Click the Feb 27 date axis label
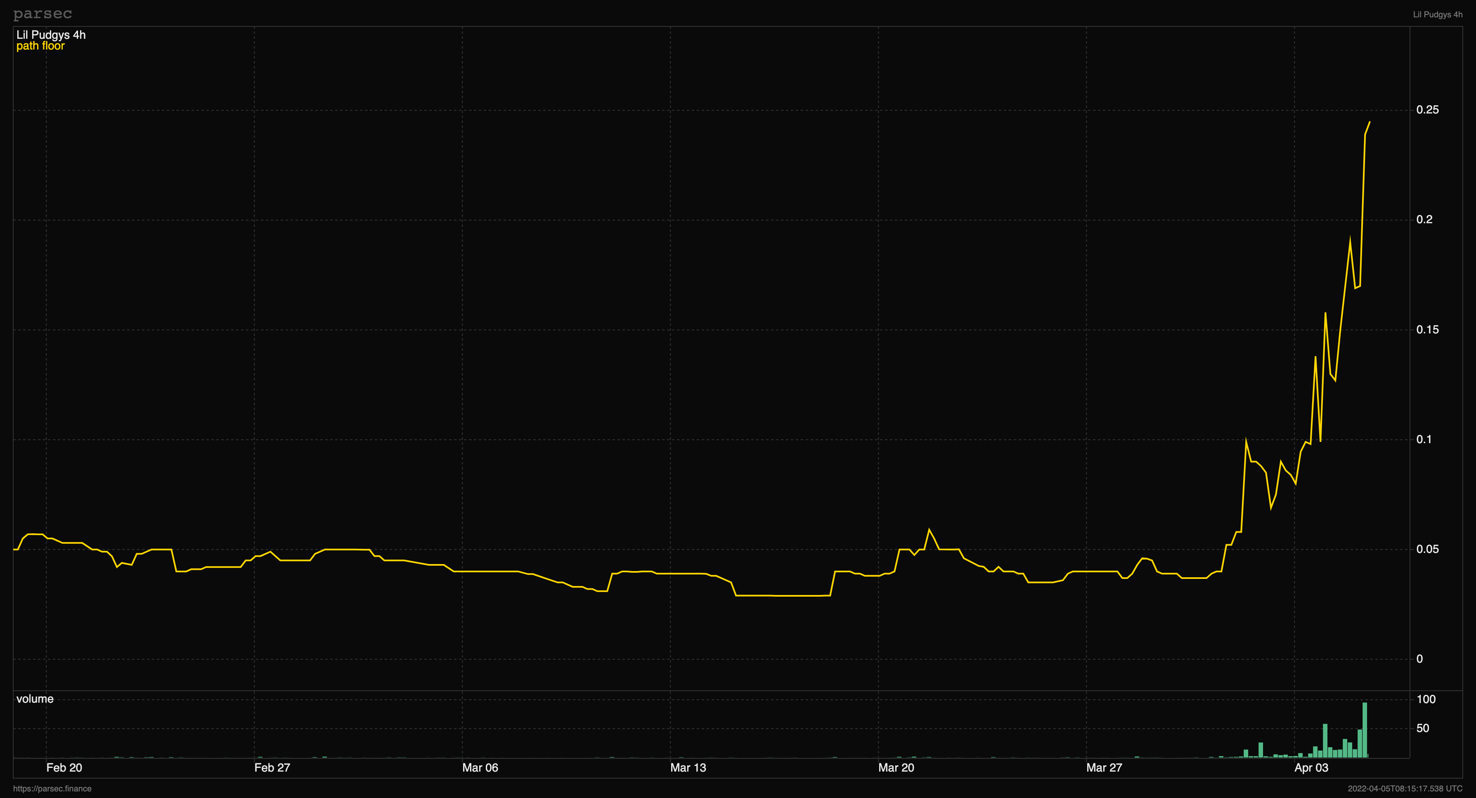 coord(272,767)
